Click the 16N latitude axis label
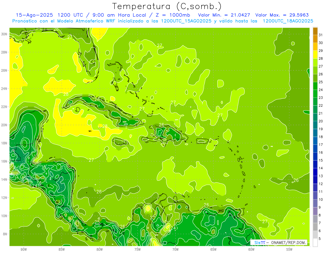Viewport: 328px width, 253px height. [5, 161]
